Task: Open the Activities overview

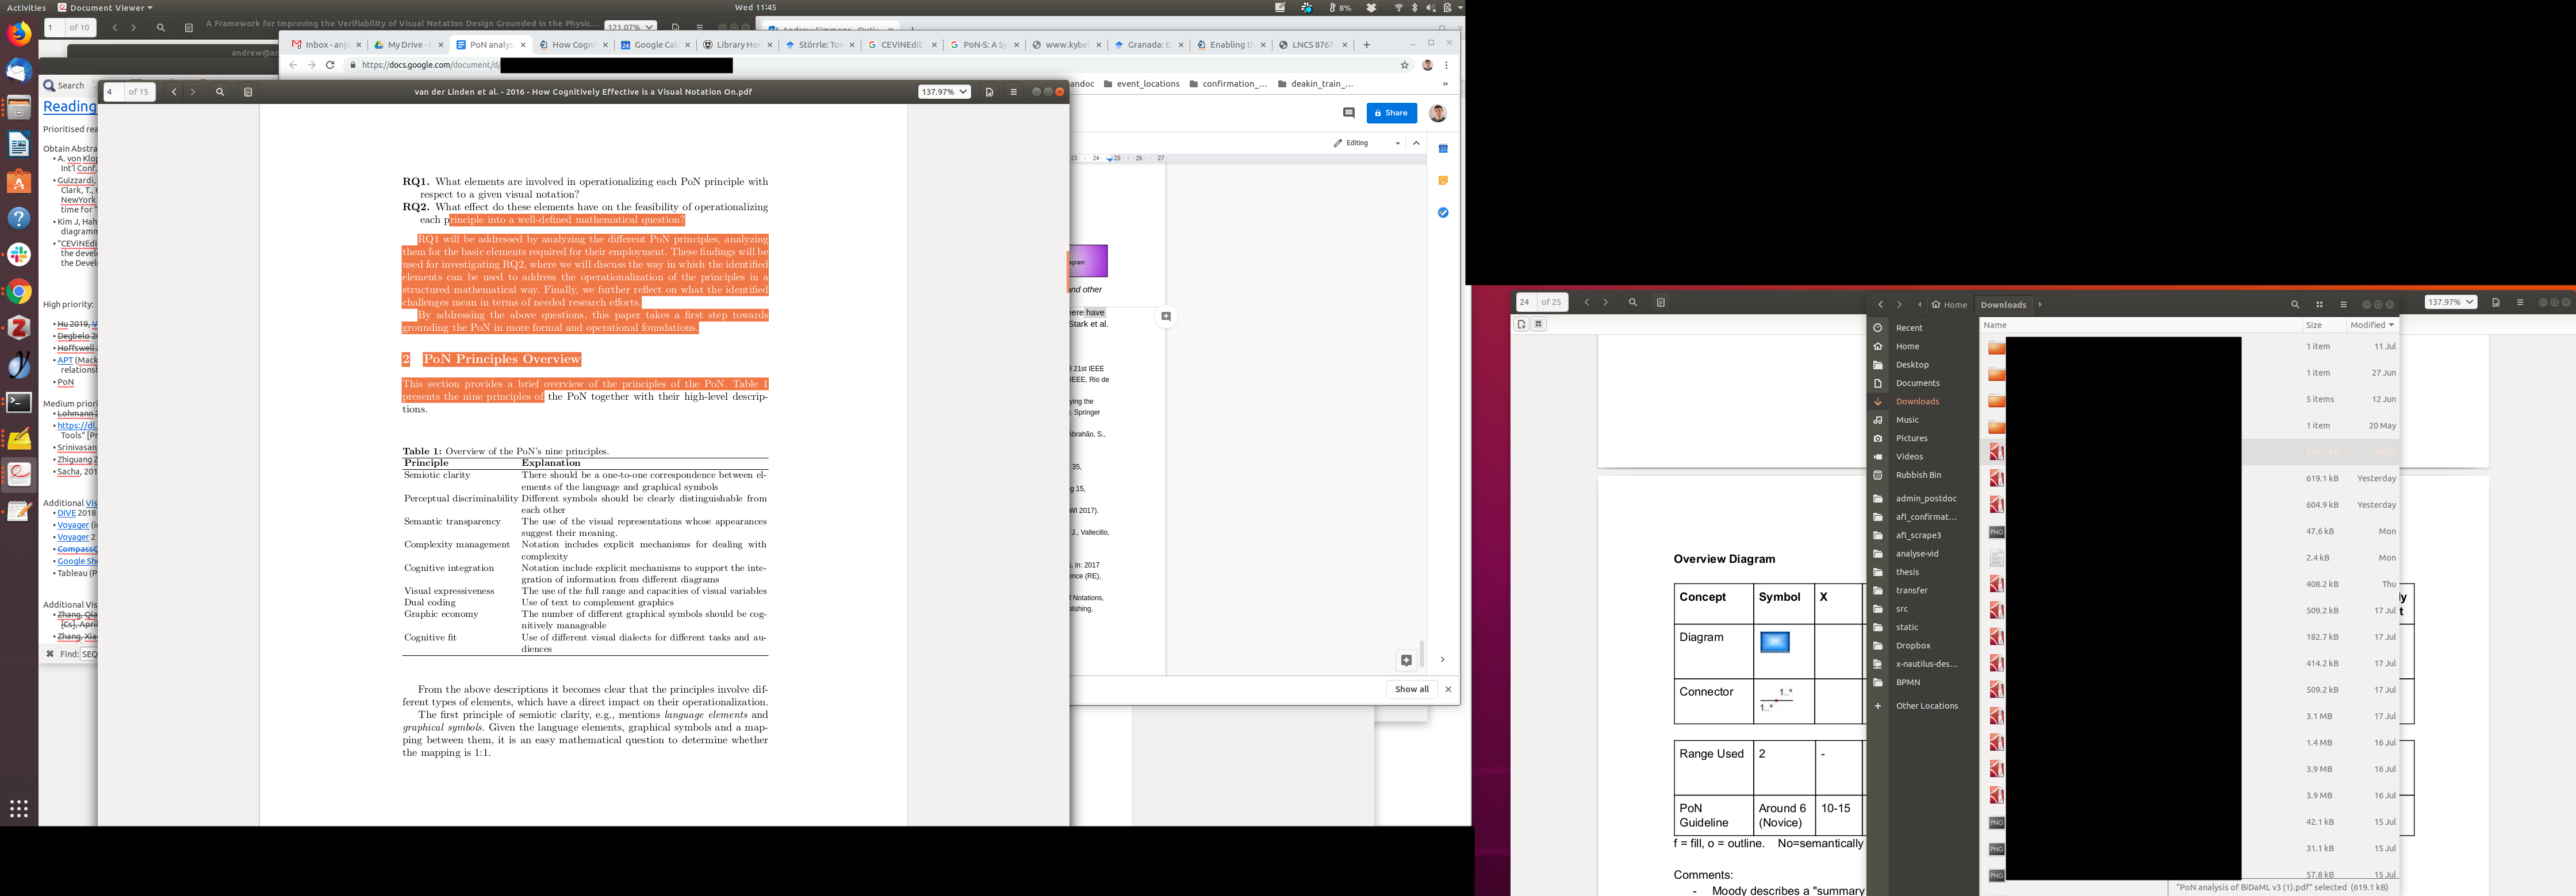Action: click(26, 7)
